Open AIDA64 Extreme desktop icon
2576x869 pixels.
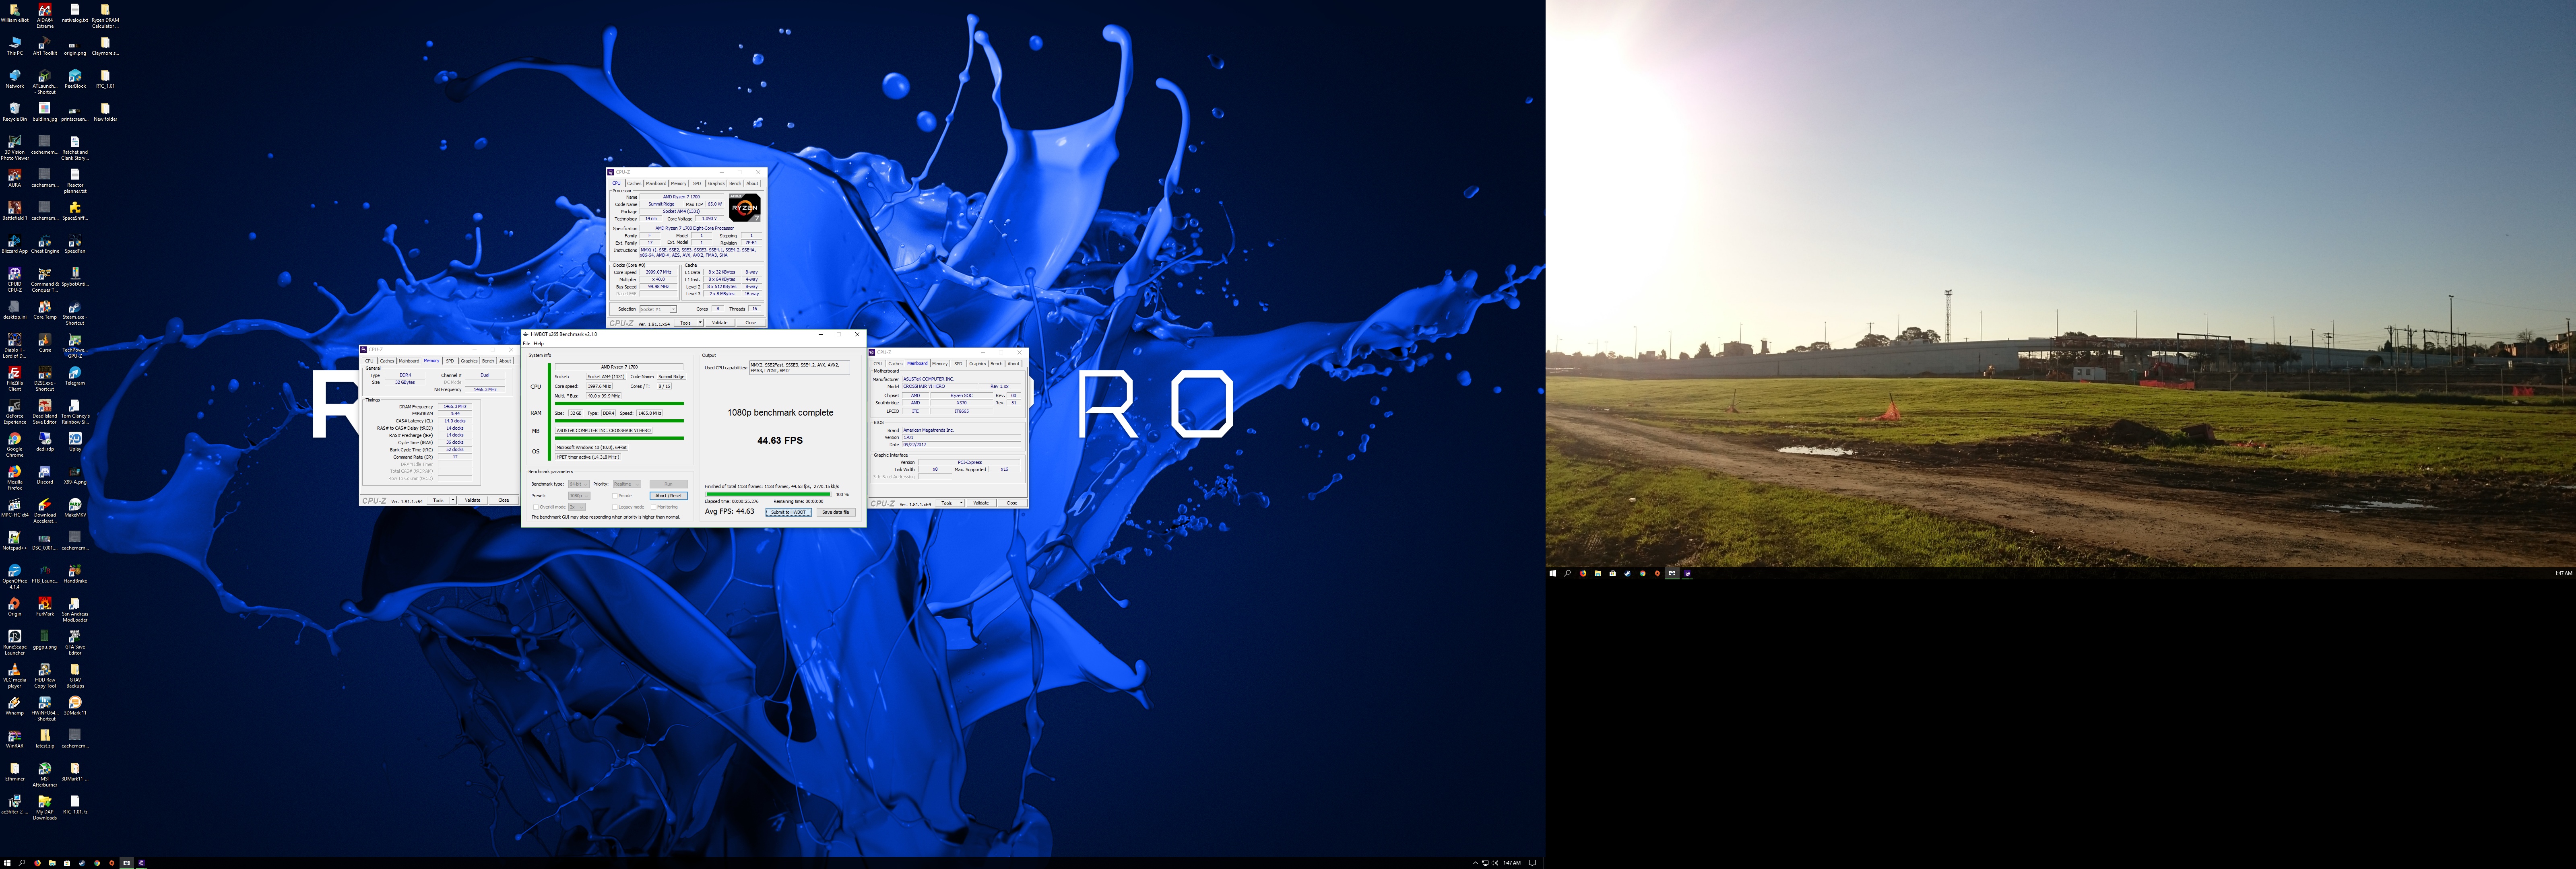click(x=45, y=14)
